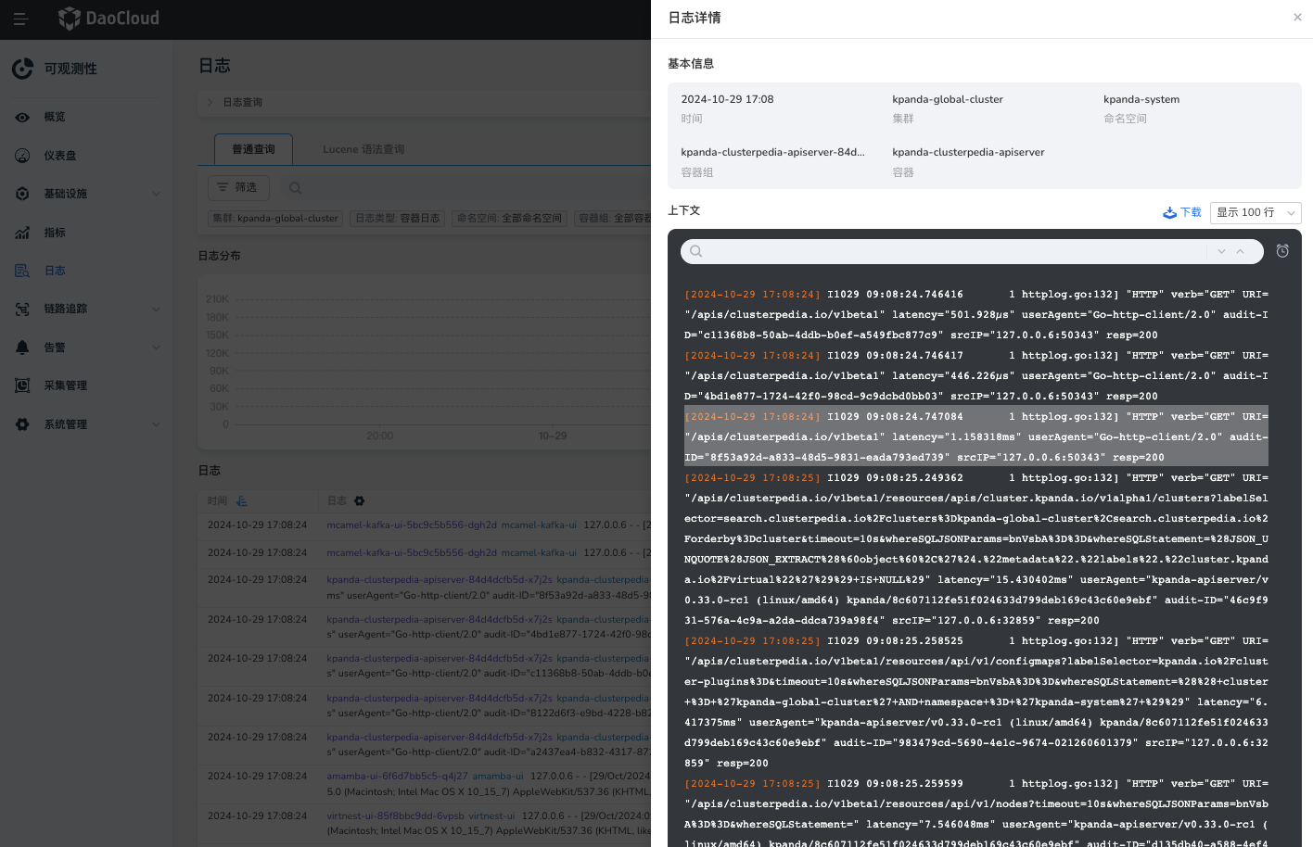This screenshot has height=847, width=1313.
Task: Click the 日志 log-search sidebar icon
Action: pyautogui.click(x=22, y=270)
